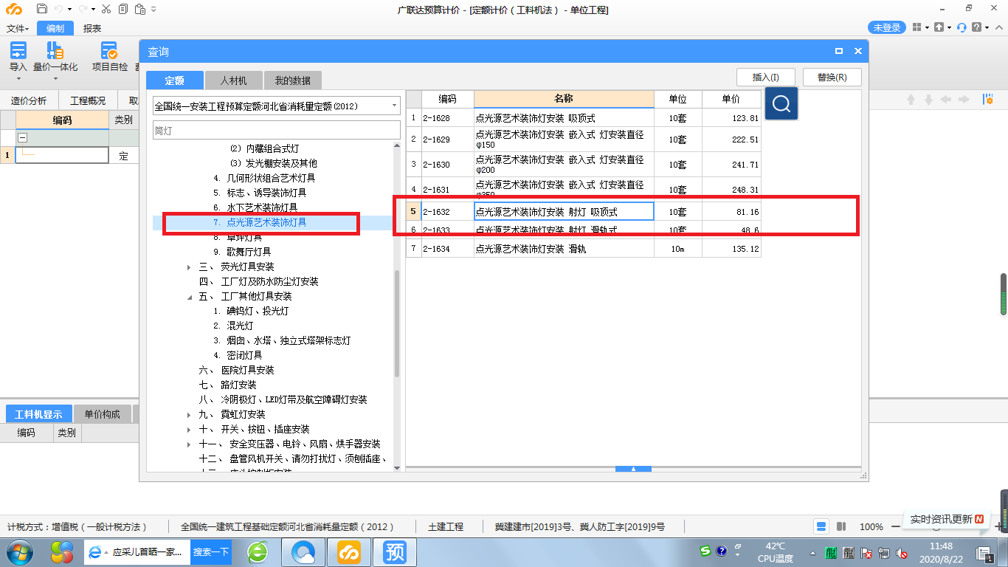This screenshot has height=567, width=1008.
Task: Click the tree panel vertical scrollbar
Action: click(x=397, y=323)
